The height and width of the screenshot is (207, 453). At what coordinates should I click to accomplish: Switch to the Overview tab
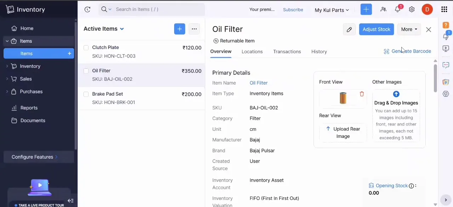[x=221, y=51]
